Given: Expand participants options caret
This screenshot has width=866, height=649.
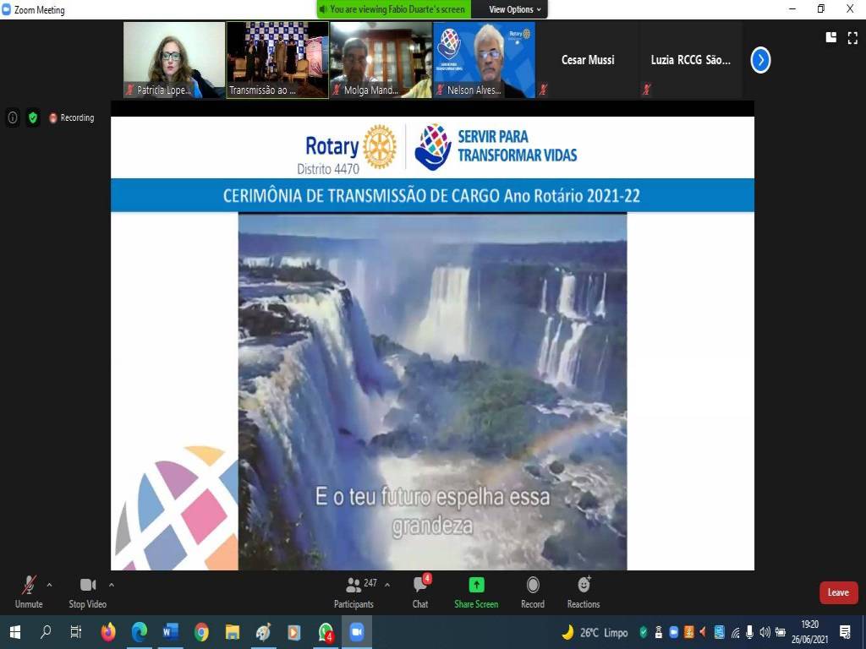Looking at the screenshot, I should 387,584.
